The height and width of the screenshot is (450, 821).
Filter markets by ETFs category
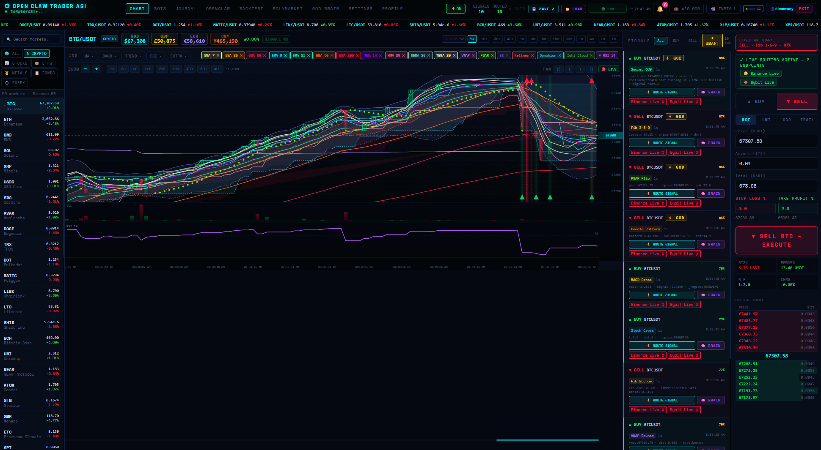44,63
